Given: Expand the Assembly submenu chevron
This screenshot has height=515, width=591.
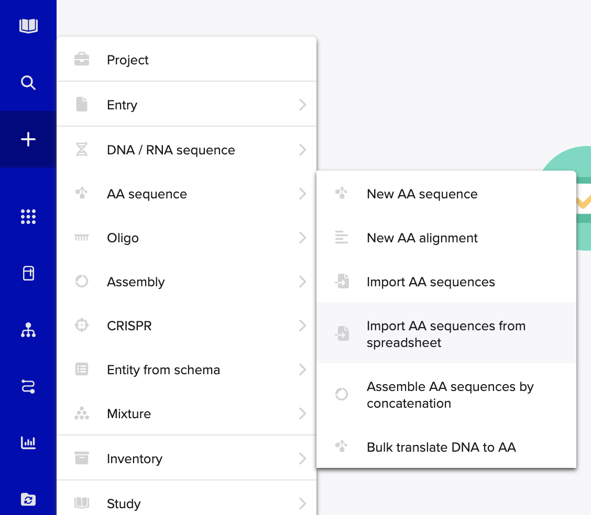Looking at the screenshot, I should (302, 282).
